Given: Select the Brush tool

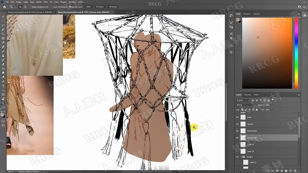Looking at the screenshot, I should (3, 51).
